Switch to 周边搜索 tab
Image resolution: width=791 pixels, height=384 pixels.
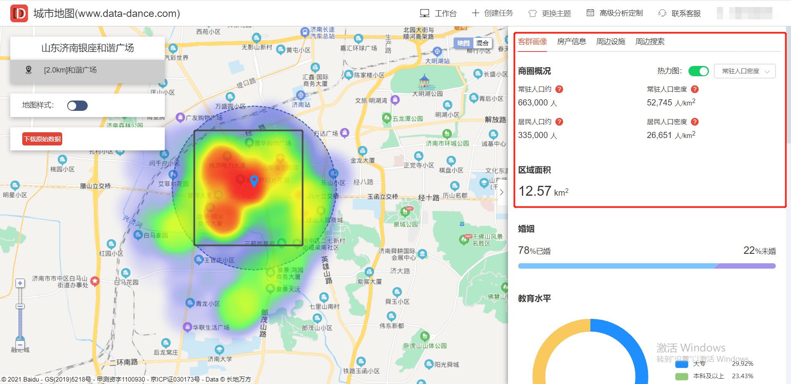[650, 42]
